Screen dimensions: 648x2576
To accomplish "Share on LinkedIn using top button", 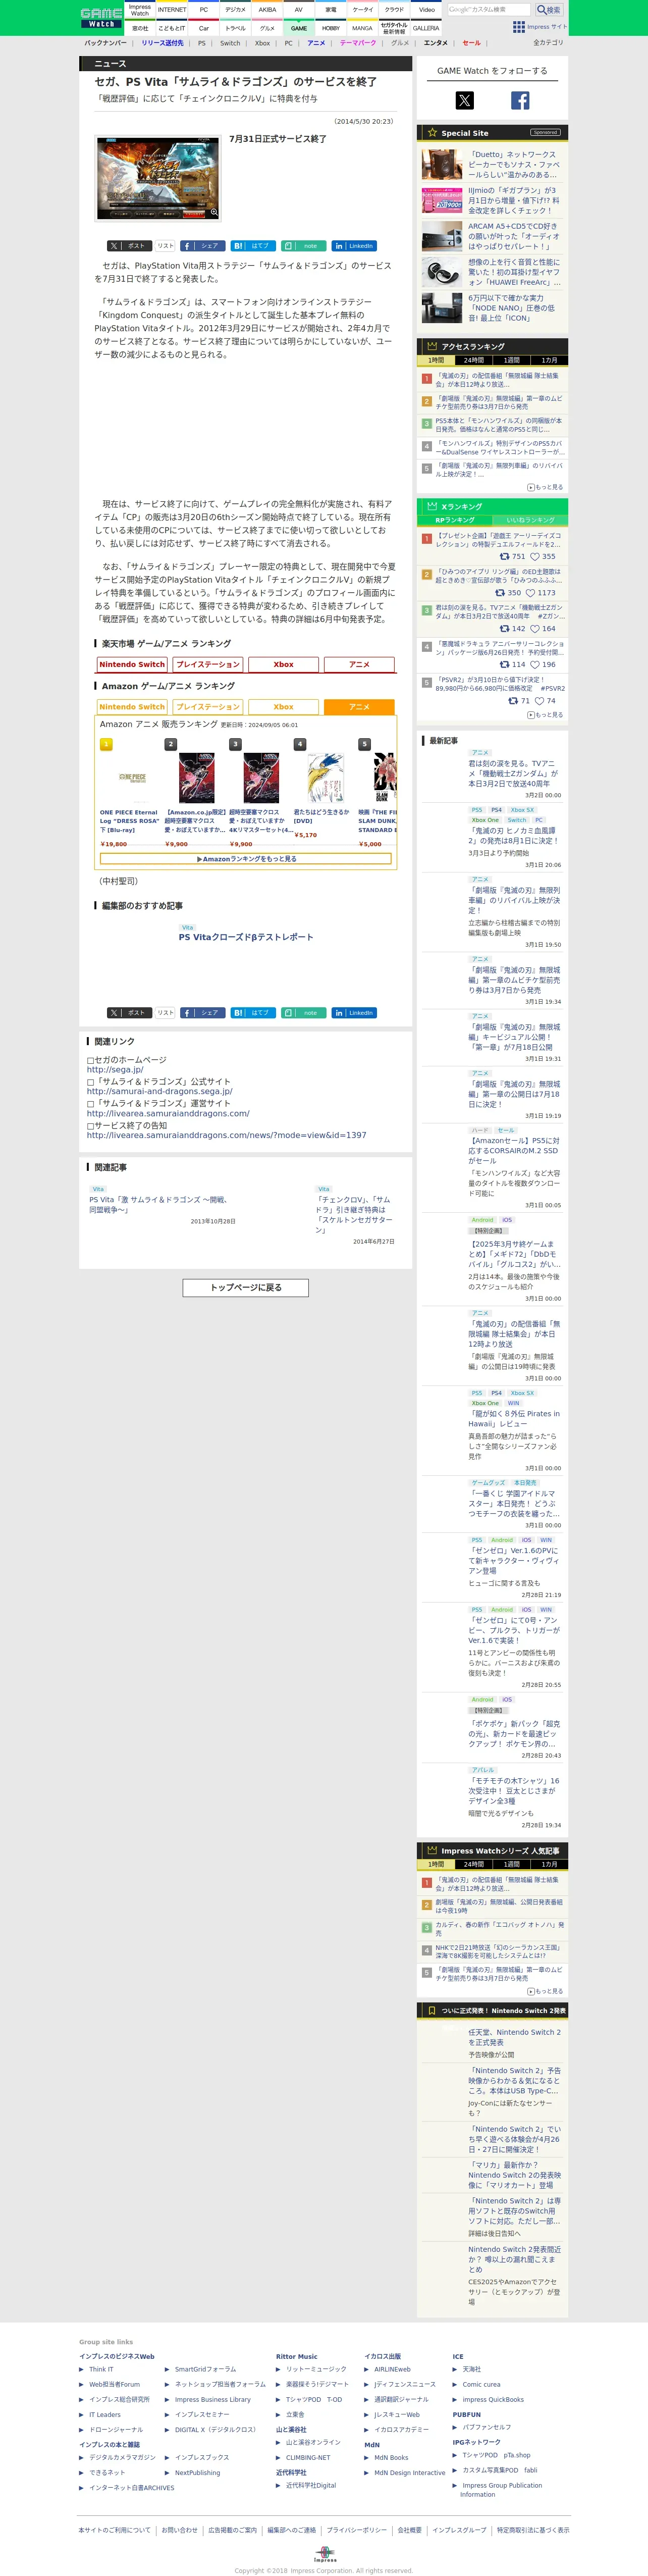I will coord(354,246).
